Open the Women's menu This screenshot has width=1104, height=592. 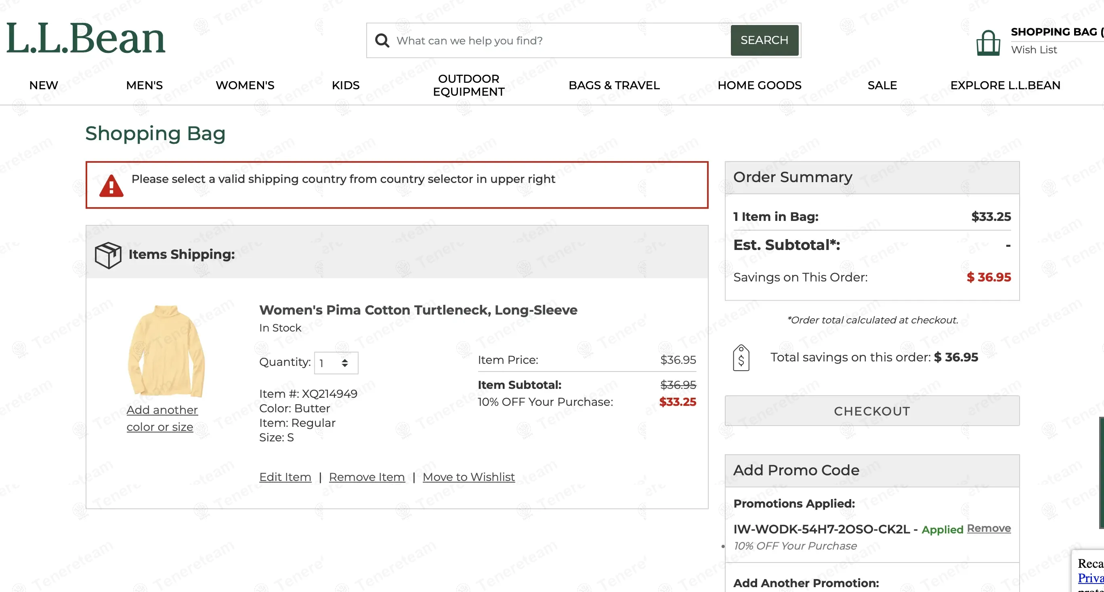tap(245, 85)
